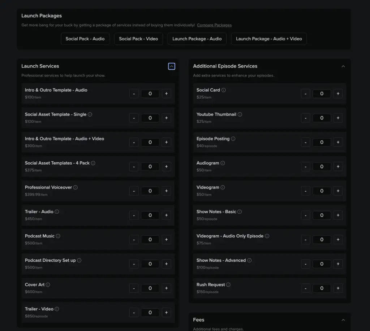Select Social Pack - Audio package
The width and height of the screenshot is (370, 331).
click(85, 39)
